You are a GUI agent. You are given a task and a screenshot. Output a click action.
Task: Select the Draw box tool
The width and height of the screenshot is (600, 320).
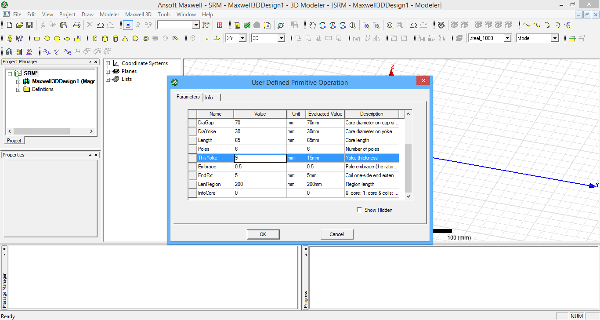[x=95, y=38]
